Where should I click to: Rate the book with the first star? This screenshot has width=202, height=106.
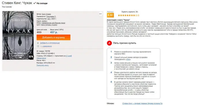(119, 15)
